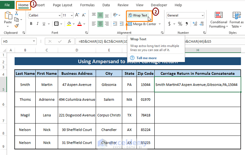Click the Format as Table icon
The width and height of the screenshot is (245, 155).
click(237, 15)
